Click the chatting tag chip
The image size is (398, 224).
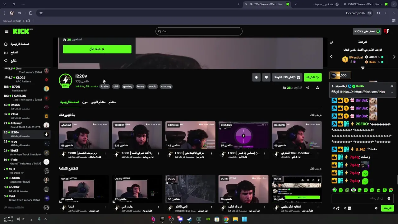click(x=166, y=86)
